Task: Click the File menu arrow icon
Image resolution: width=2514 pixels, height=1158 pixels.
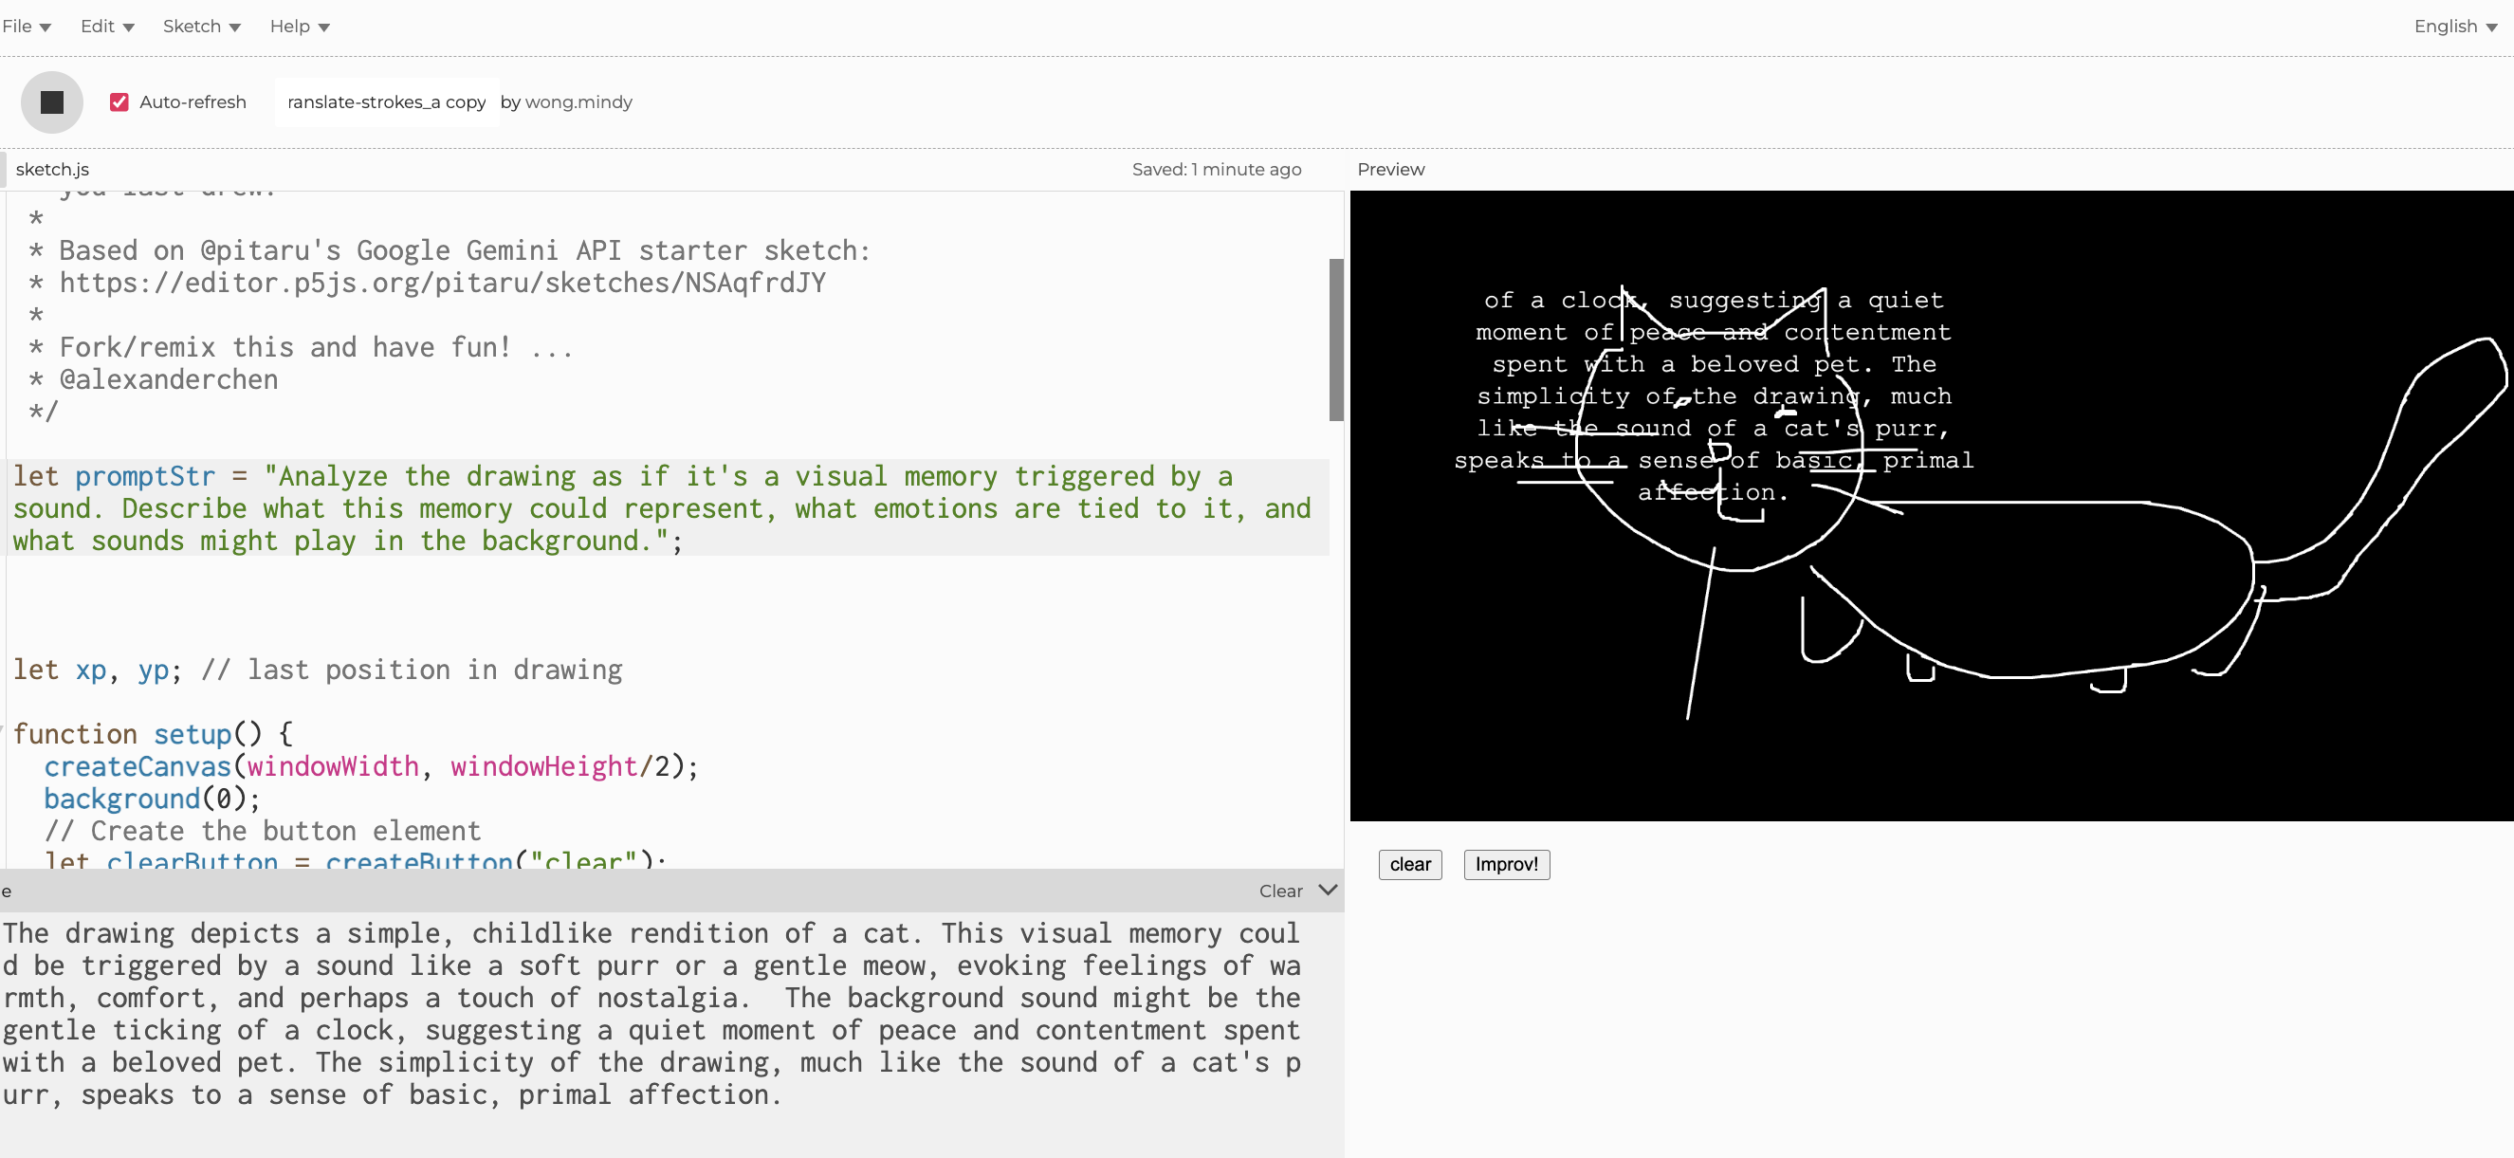Action: (45, 28)
